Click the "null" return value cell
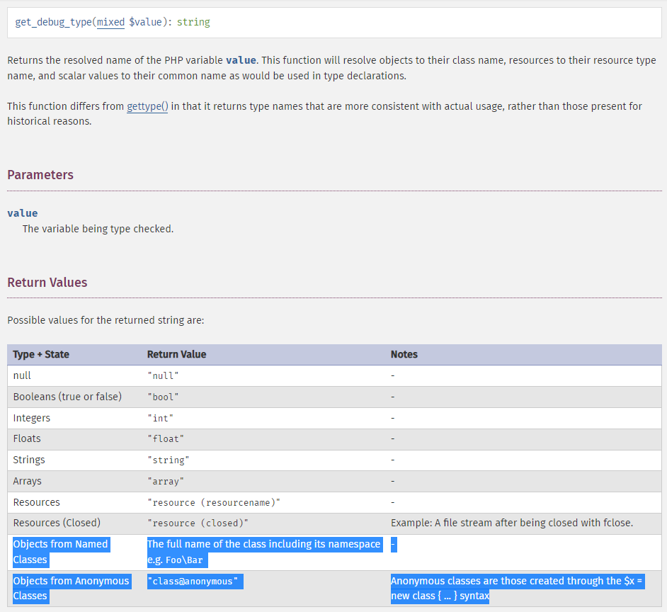The height and width of the screenshot is (612, 667). point(163,376)
